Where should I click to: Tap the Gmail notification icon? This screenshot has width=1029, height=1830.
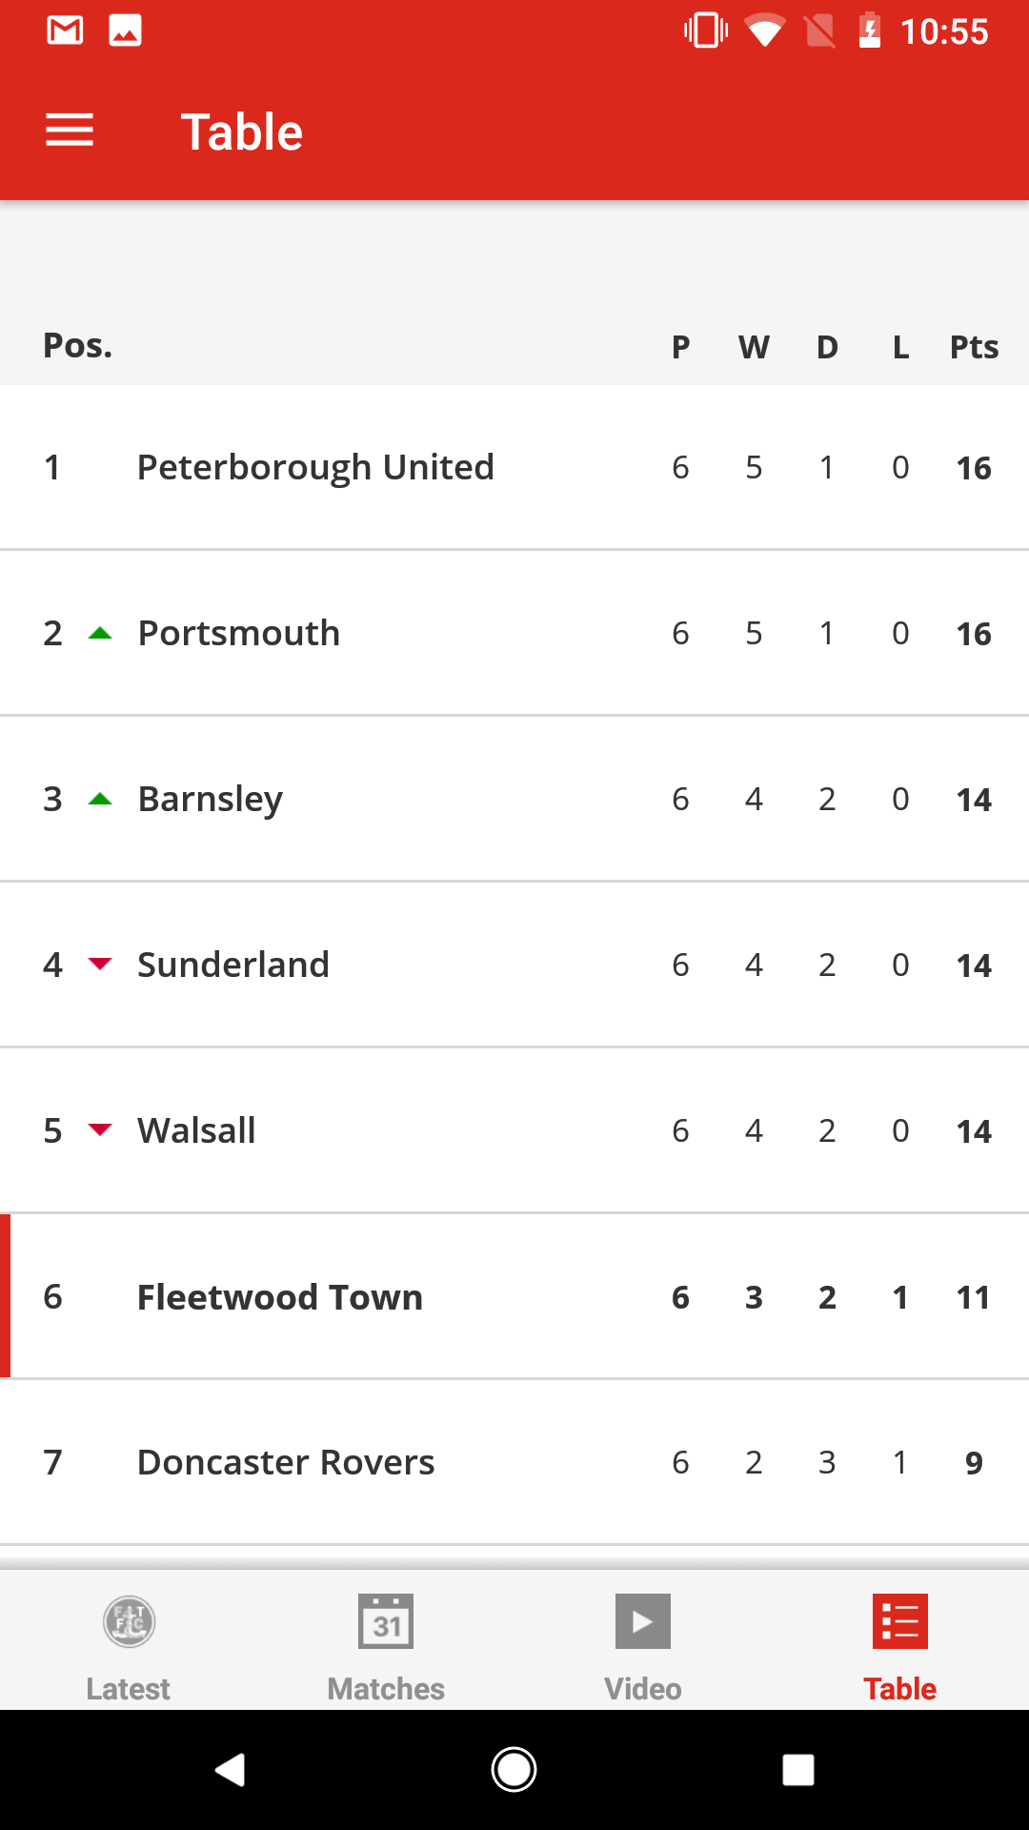[x=65, y=30]
